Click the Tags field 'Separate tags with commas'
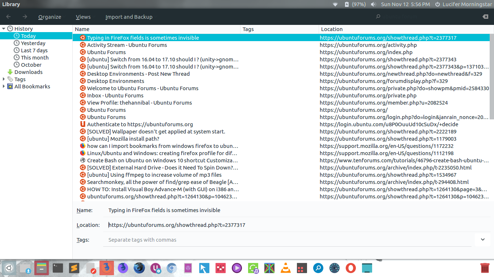The height and width of the screenshot is (277, 494). click(288, 240)
